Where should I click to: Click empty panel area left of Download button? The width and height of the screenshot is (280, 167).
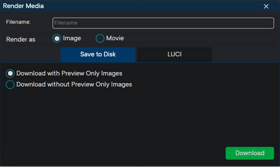[x=118, y=153]
